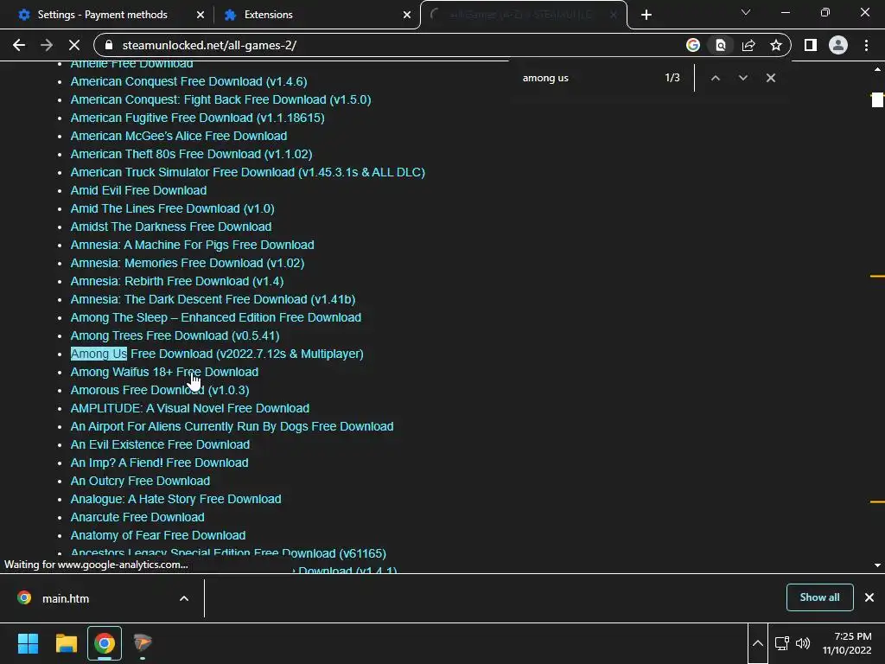Screen dimensions: 885x664
Task: Close the find bar
Action: [x=770, y=78]
